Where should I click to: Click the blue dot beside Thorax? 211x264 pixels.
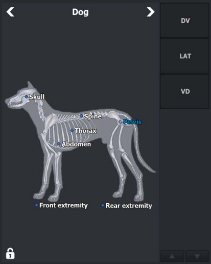tap(72, 130)
